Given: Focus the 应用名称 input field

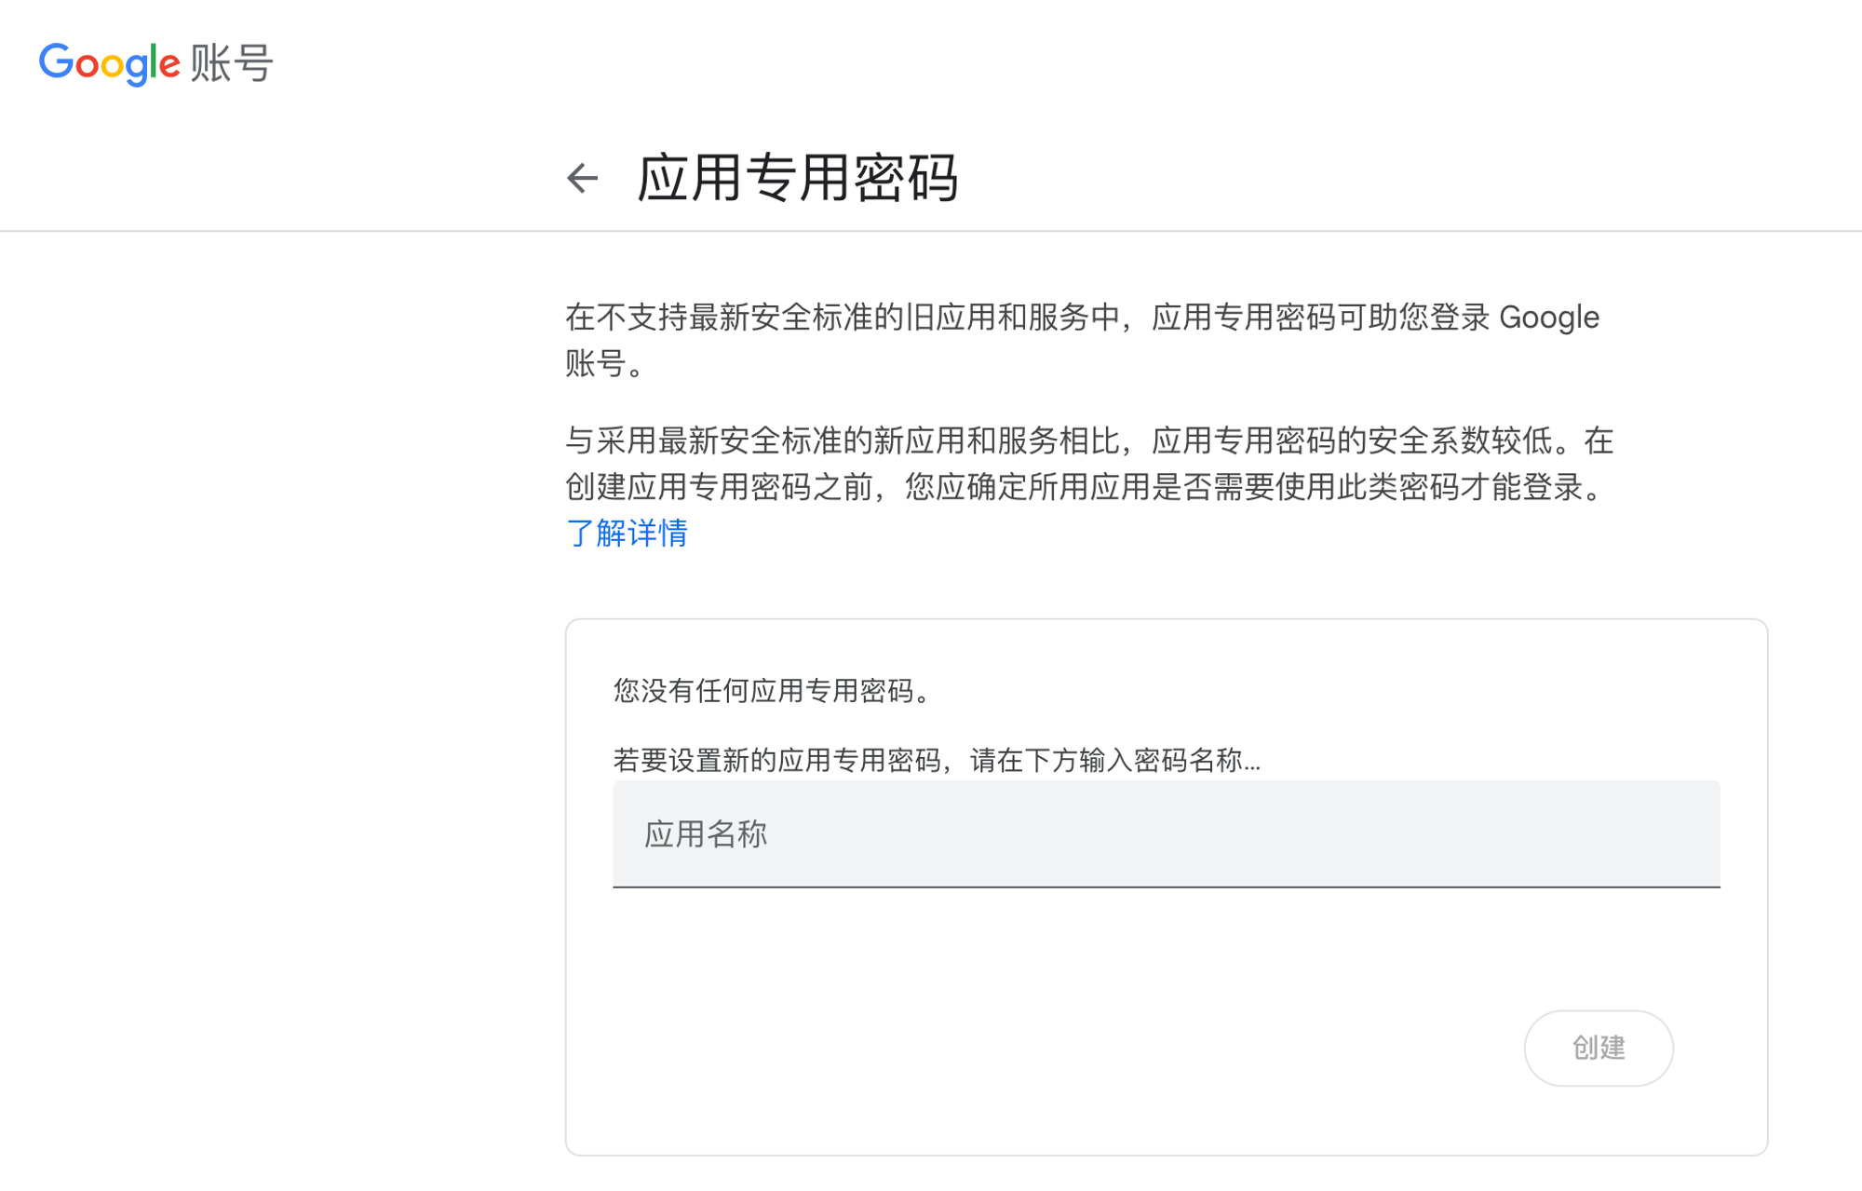Looking at the screenshot, I should 1166,833.
